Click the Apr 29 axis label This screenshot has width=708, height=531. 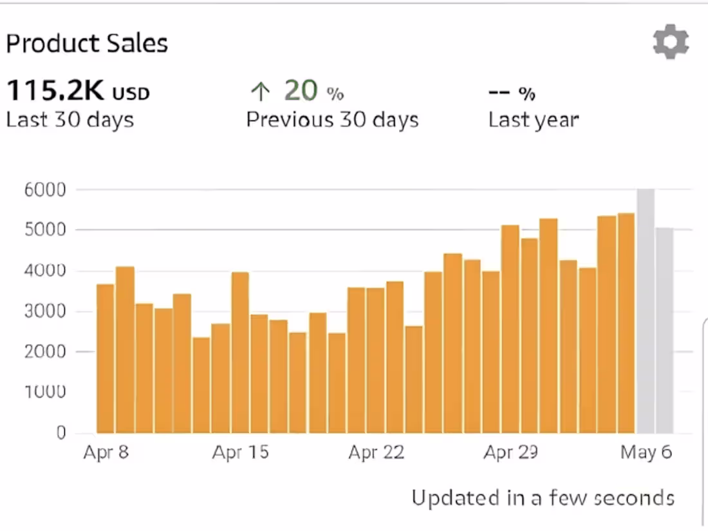coord(510,452)
